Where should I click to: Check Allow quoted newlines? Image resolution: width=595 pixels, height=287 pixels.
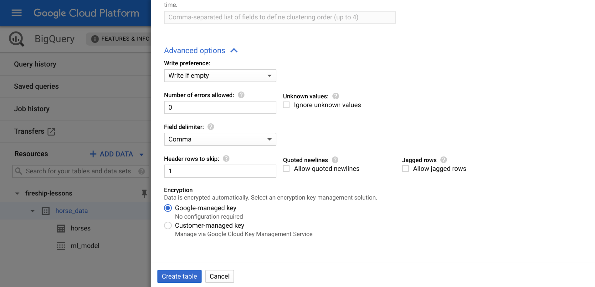[x=286, y=168]
